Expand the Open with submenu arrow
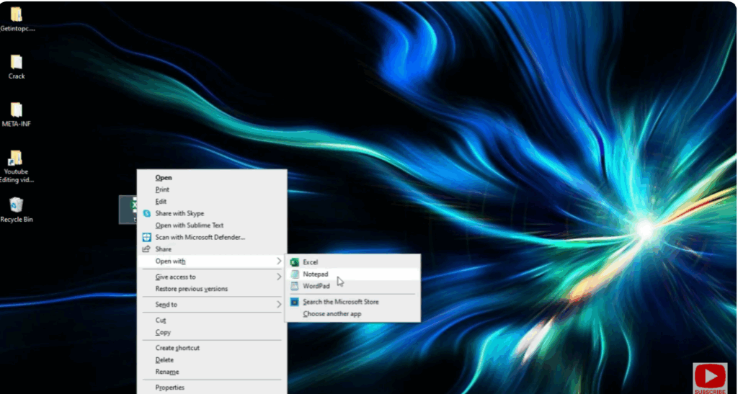This screenshot has width=738, height=394. (279, 261)
